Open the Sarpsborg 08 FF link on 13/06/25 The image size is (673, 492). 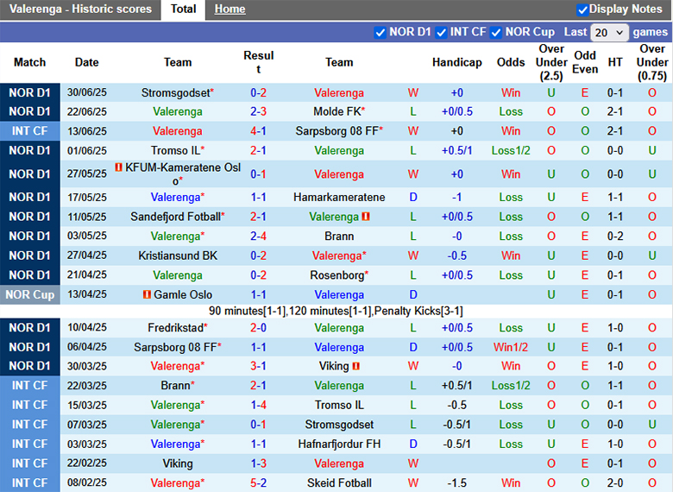(339, 131)
